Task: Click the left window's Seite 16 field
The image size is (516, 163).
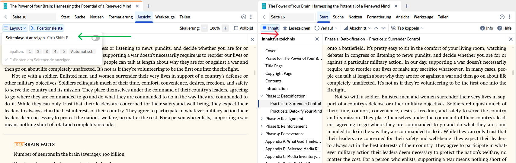Action: coord(33,17)
